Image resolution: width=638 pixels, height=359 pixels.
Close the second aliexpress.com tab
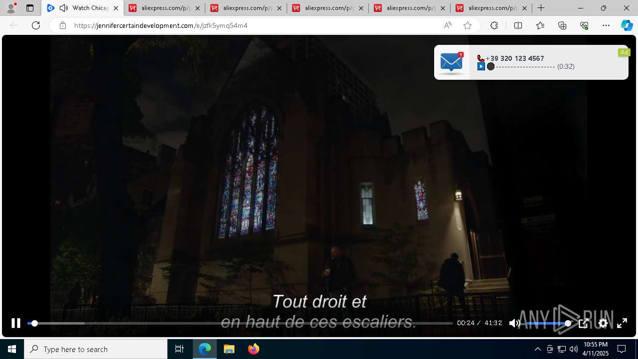click(279, 8)
